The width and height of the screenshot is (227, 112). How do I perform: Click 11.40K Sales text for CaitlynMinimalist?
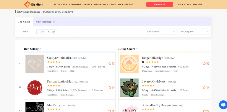click(x=63, y=67)
